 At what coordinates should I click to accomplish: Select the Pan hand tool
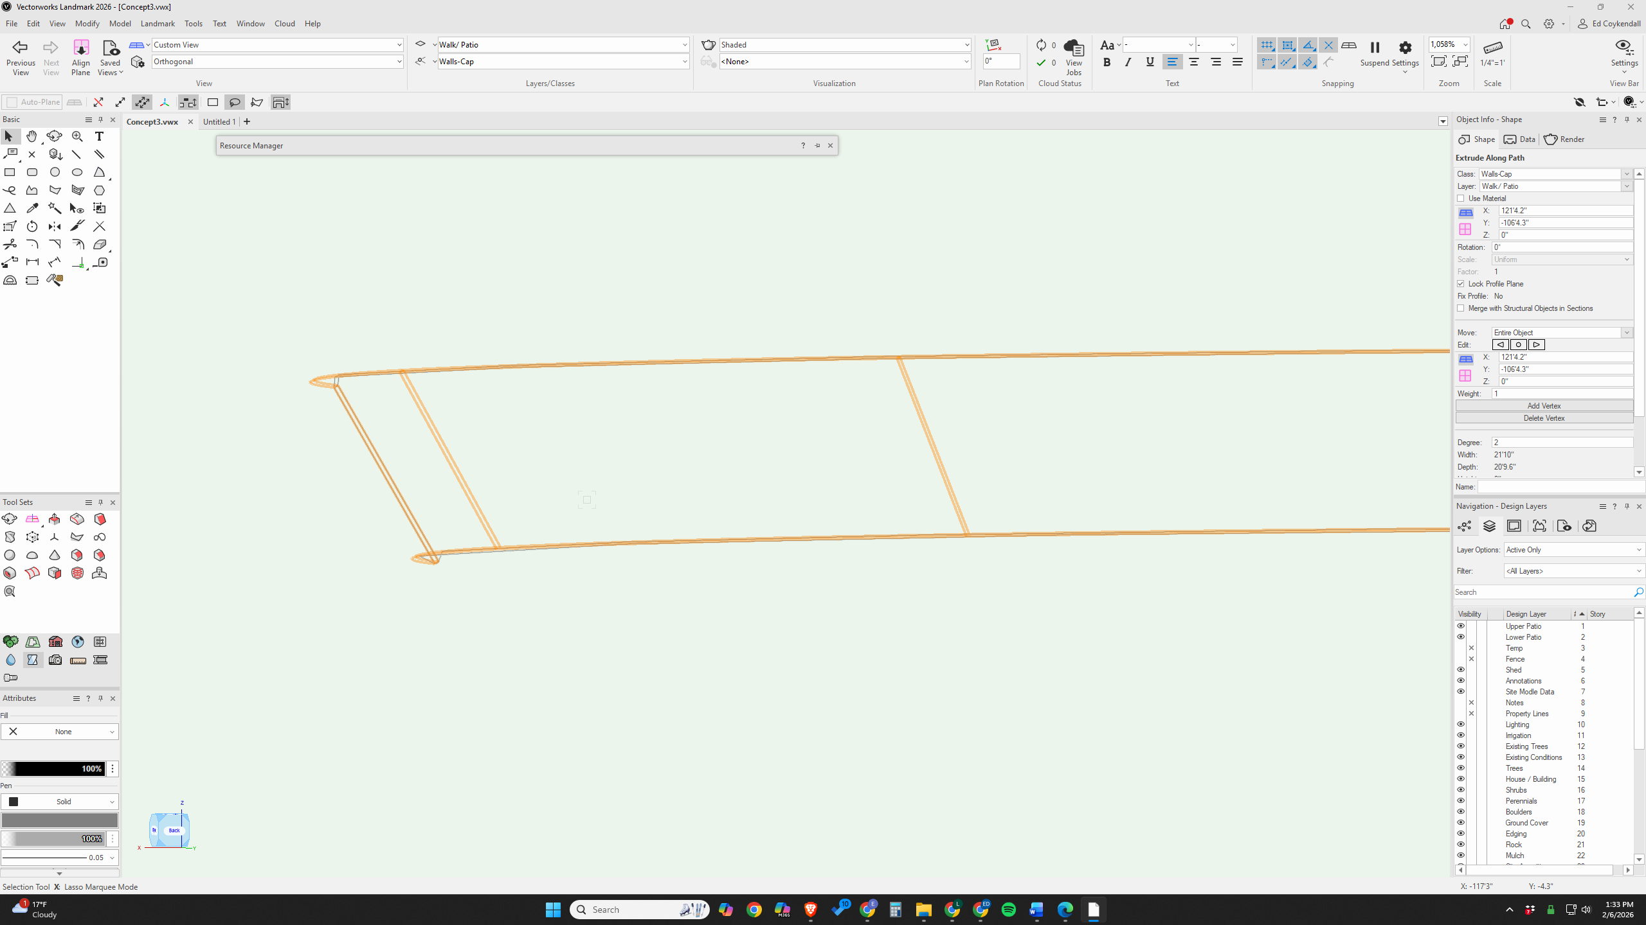tap(32, 136)
